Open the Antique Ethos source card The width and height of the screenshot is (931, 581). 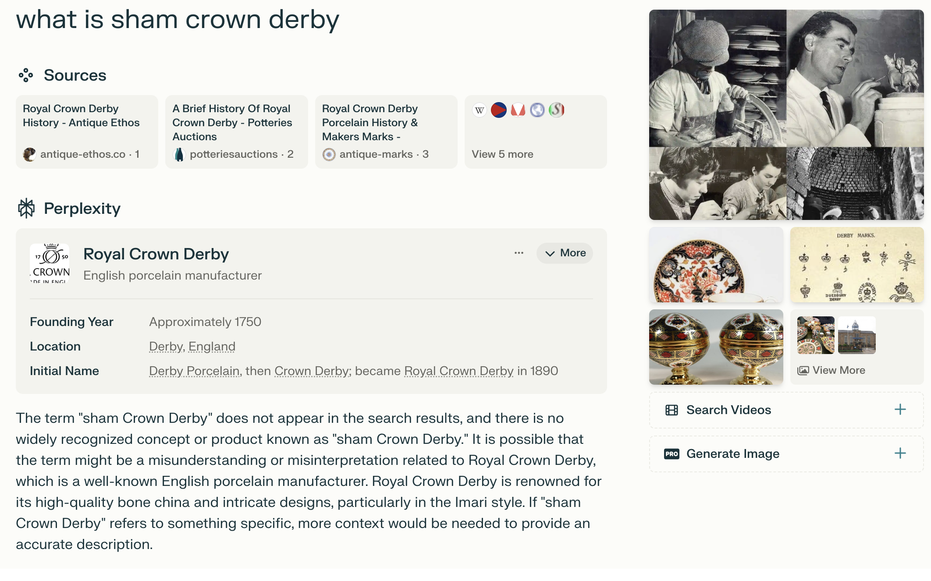87,131
